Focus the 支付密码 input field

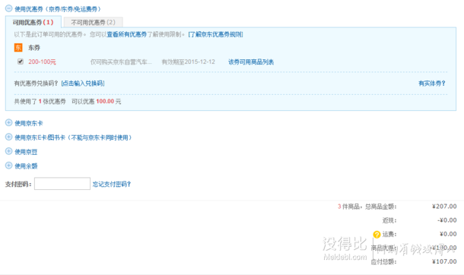[x=62, y=183]
